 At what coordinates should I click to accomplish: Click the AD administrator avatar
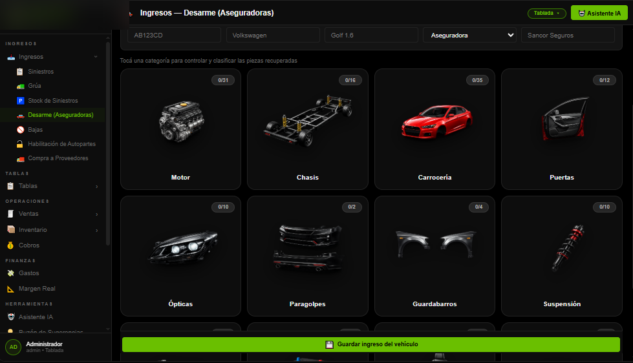pyautogui.click(x=14, y=347)
